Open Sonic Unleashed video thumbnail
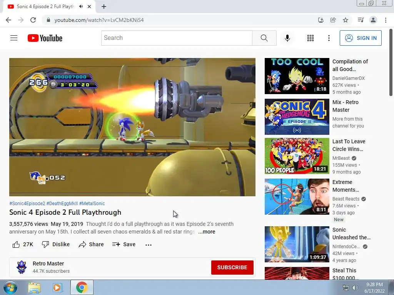Image resolution: width=394 pixels, height=295 pixels. (297, 244)
